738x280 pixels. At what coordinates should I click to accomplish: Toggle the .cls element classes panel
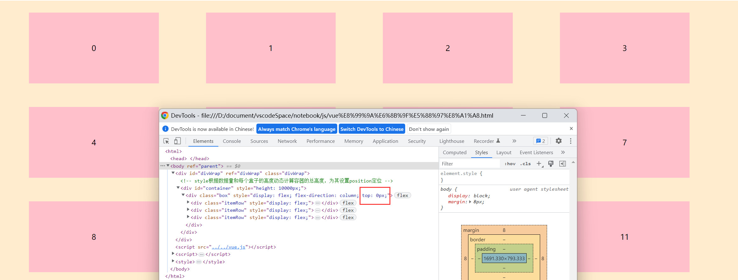[525, 164]
